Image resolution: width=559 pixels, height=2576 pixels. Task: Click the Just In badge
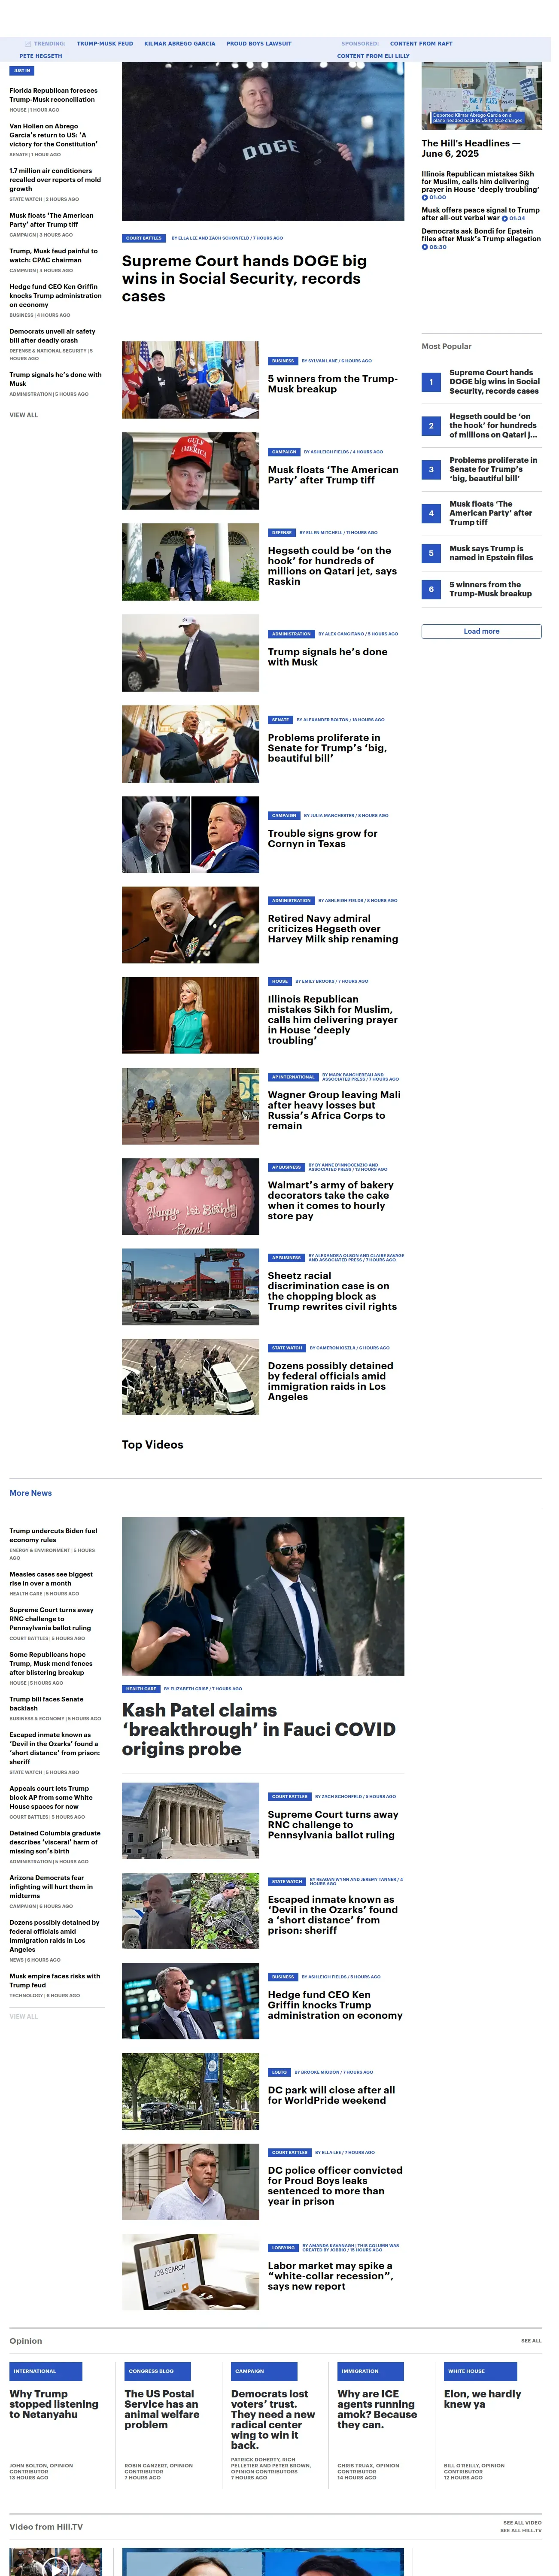click(22, 71)
